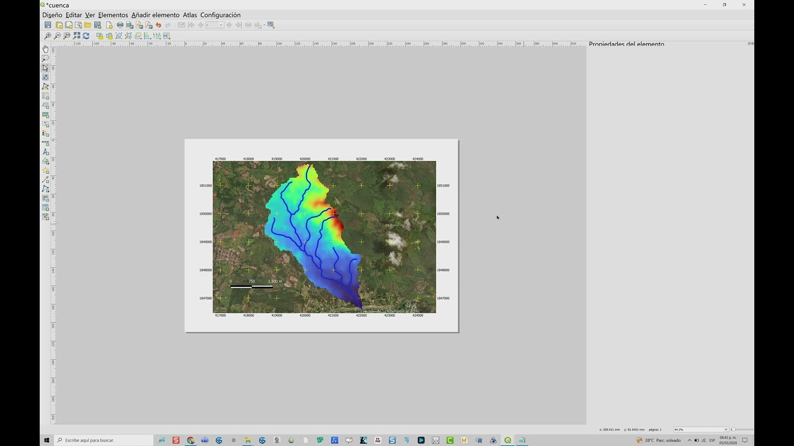The width and height of the screenshot is (794, 446).
Task: Duplicate the current layout
Action: [x=69, y=25]
